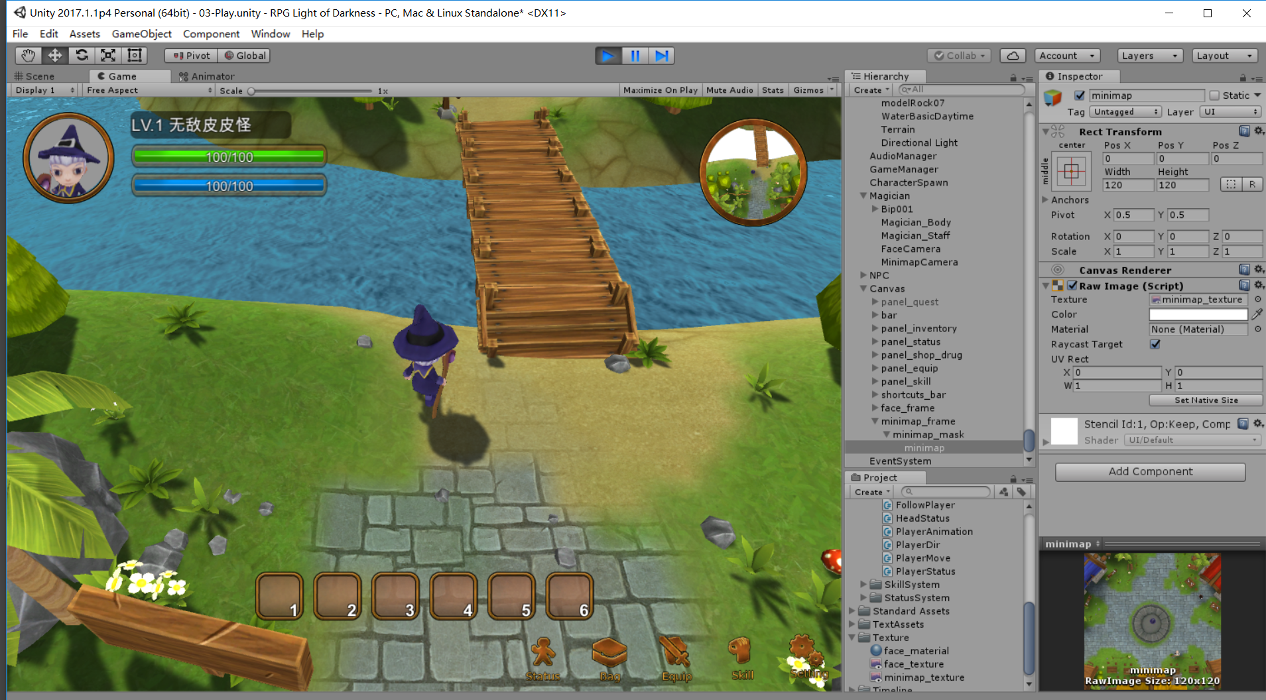1266x700 pixels.
Task: Open the Account dropdown
Action: pyautogui.click(x=1068, y=56)
